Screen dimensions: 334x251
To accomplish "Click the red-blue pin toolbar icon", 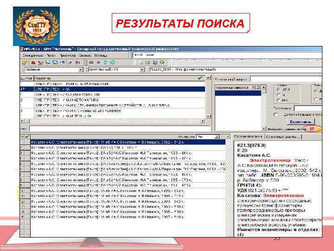I will tap(70, 62).
